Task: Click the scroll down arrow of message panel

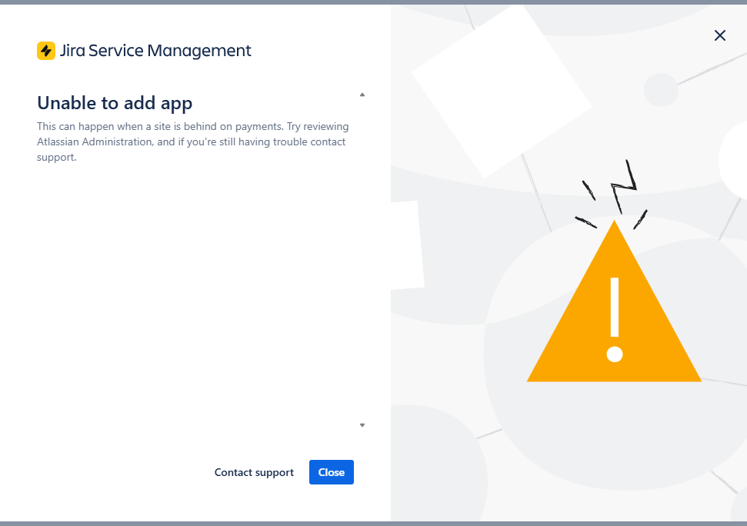Action: tap(362, 425)
